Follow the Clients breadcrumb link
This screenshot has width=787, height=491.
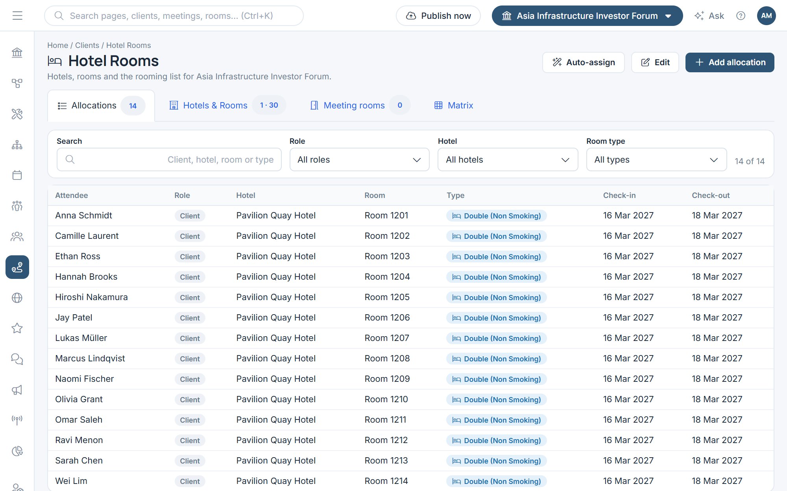87,45
